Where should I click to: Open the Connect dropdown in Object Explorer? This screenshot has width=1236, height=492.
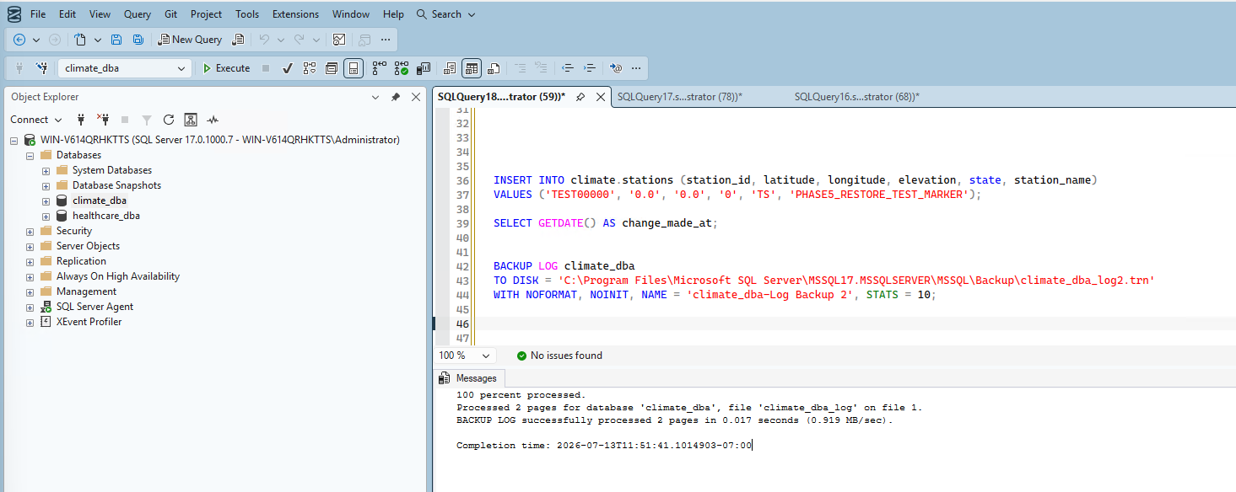coord(35,120)
